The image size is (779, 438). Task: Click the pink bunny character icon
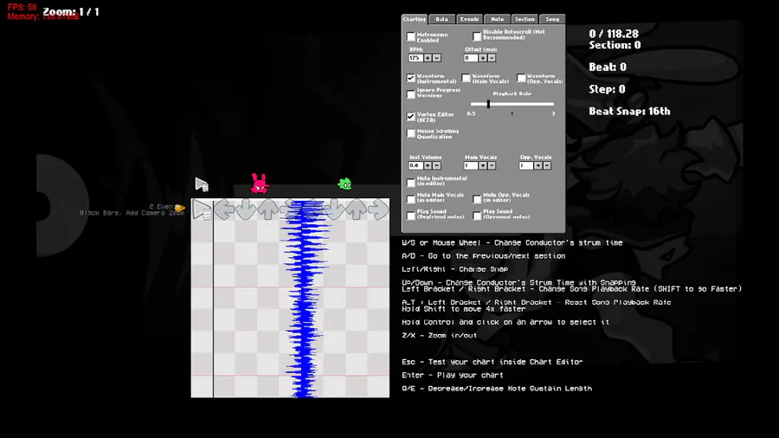click(260, 184)
